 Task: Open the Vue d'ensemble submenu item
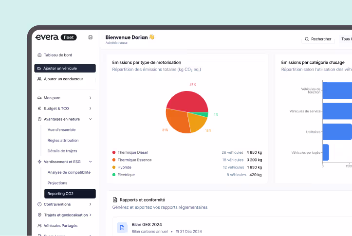coord(61,129)
